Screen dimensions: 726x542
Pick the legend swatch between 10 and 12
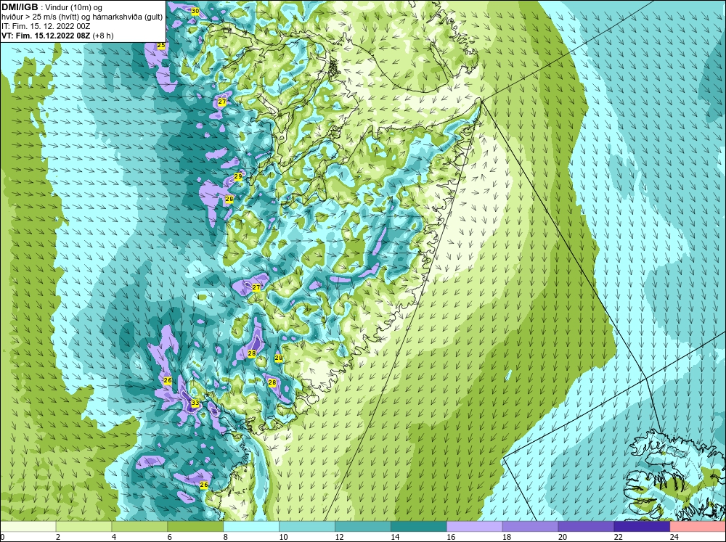pos(307,526)
